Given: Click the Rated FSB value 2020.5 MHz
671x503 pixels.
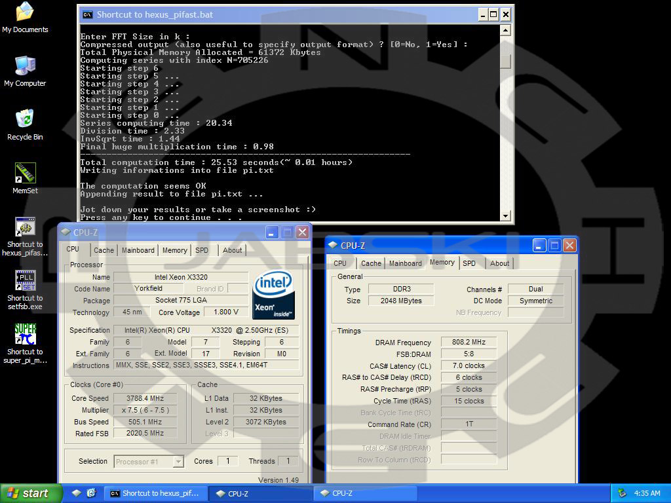Looking at the screenshot, I should (x=145, y=434).
